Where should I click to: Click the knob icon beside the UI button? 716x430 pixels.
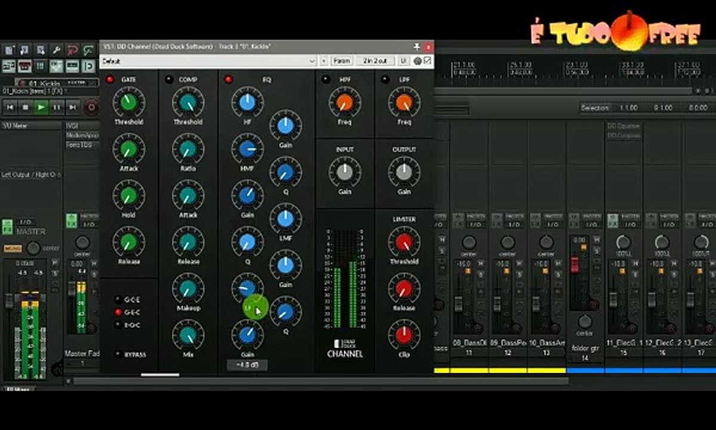pos(417,61)
